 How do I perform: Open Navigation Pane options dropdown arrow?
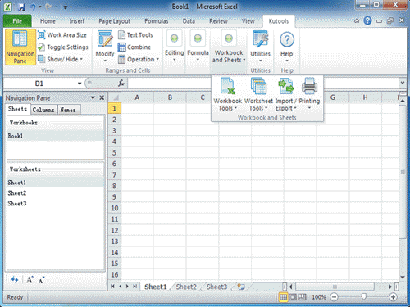tap(93, 97)
